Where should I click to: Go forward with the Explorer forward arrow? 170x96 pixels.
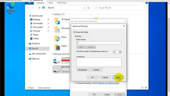click(33, 8)
